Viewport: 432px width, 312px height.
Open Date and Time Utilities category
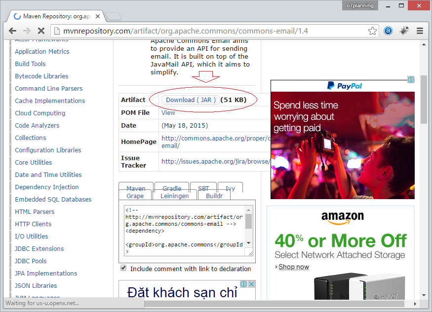[x=48, y=174]
